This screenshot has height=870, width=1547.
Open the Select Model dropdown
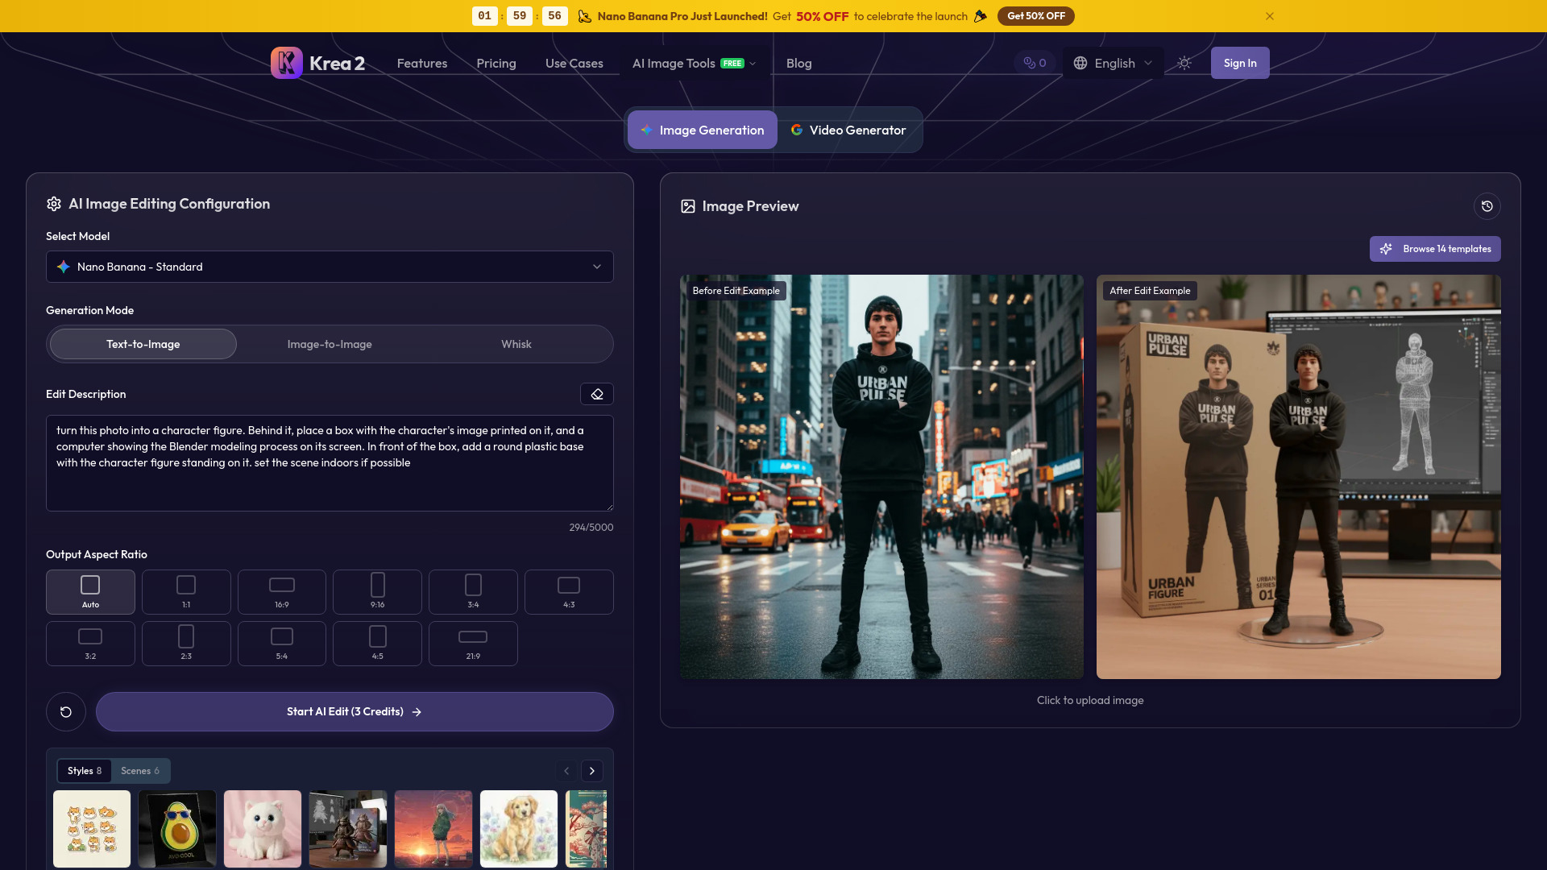(x=330, y=267)
